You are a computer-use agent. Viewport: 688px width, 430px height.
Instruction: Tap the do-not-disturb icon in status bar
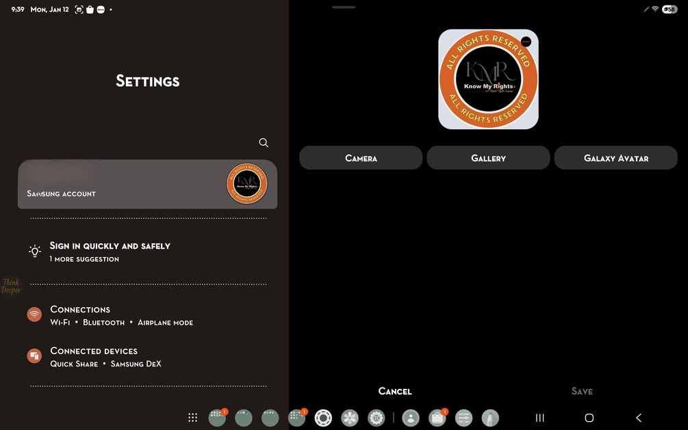click(101, 9)
